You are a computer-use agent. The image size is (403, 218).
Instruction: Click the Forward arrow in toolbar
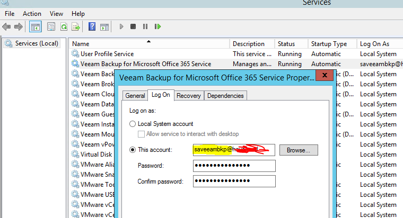(19, 26)
